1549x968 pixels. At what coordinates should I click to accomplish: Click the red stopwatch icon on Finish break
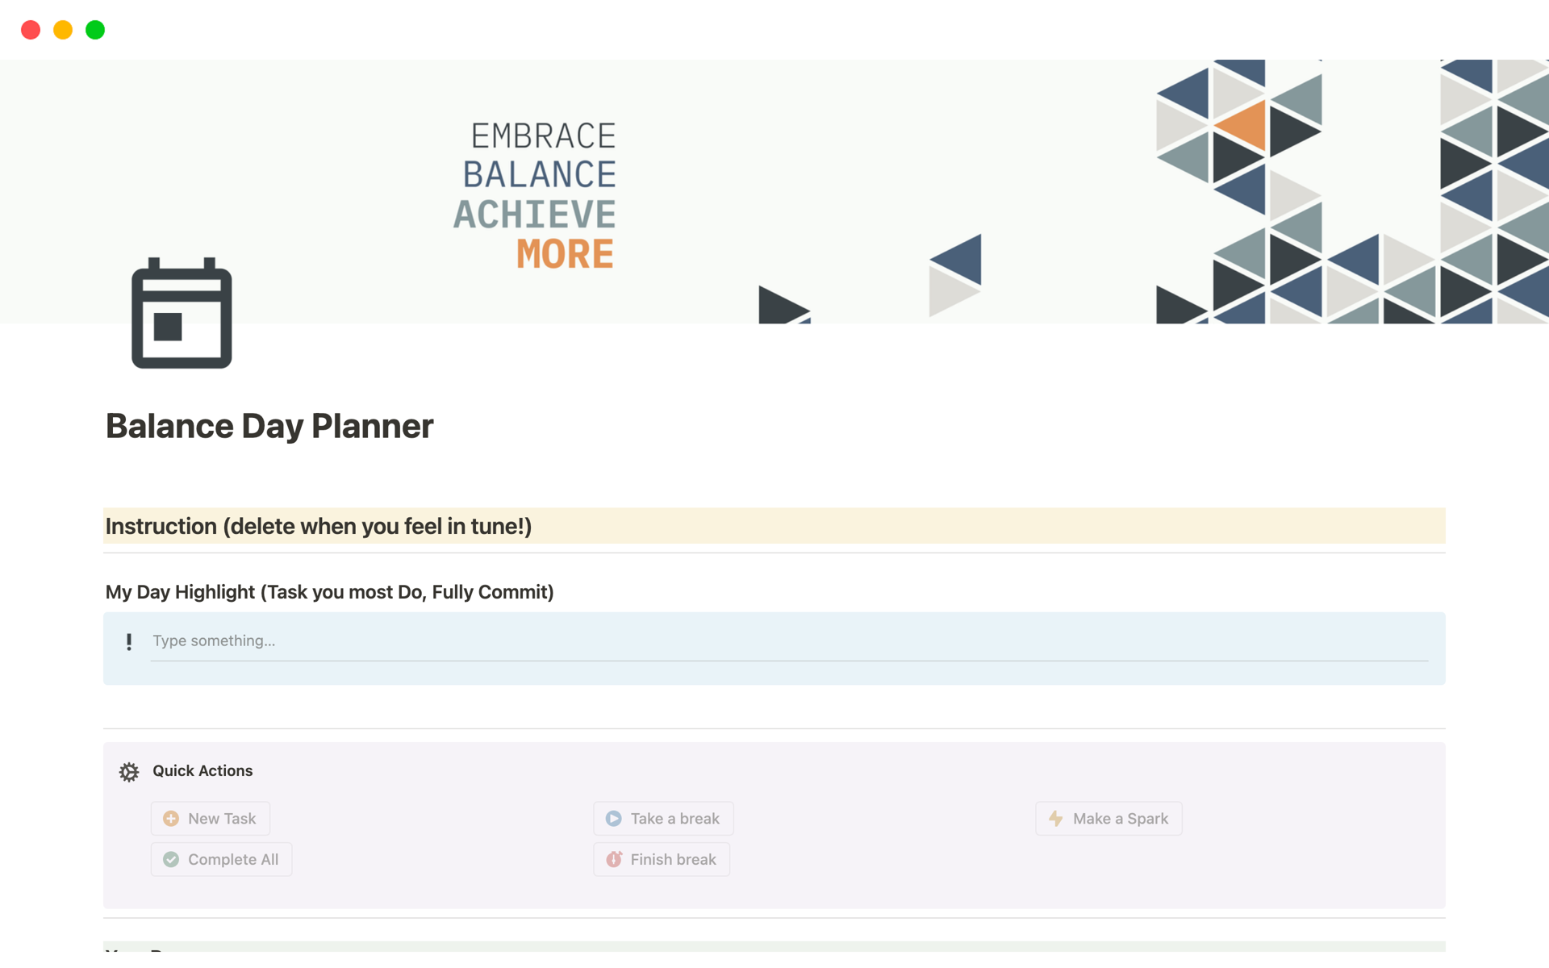(613, 859)
